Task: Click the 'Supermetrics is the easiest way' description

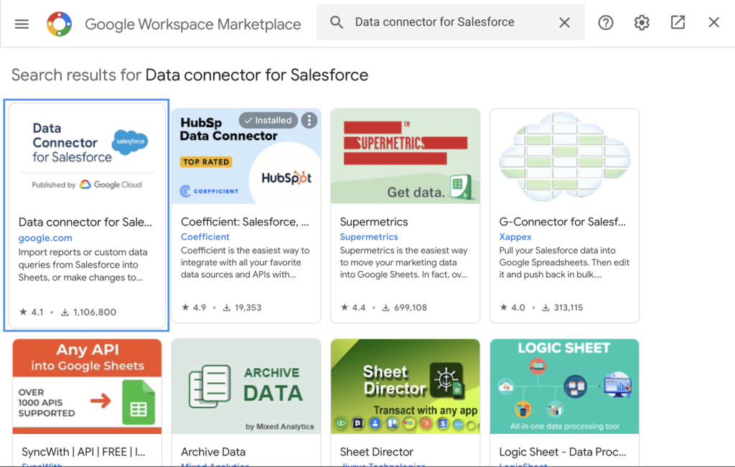Action: (403, 262)
